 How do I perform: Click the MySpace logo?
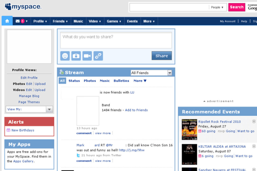(x=23, y=7)
